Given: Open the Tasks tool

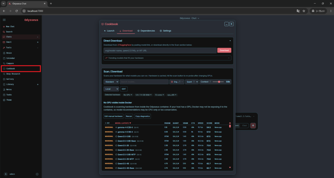Looking at the screenshot, I should (7, 95).
